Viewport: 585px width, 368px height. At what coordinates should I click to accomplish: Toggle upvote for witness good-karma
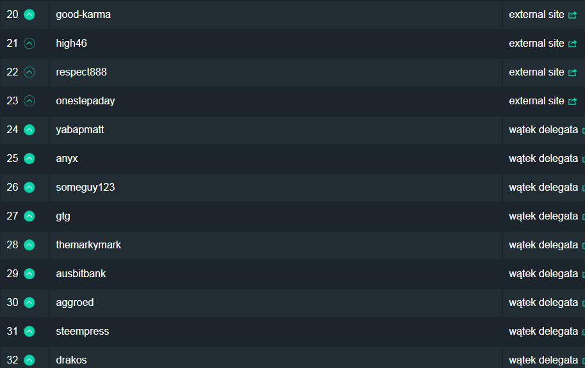pyautogui.click(x=29, y=15)
